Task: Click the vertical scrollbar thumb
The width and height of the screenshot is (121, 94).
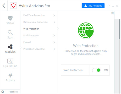Action: (119, 29)
